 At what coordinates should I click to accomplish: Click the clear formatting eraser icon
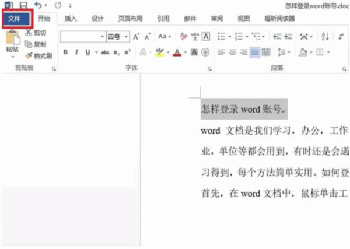pos(184,36)
